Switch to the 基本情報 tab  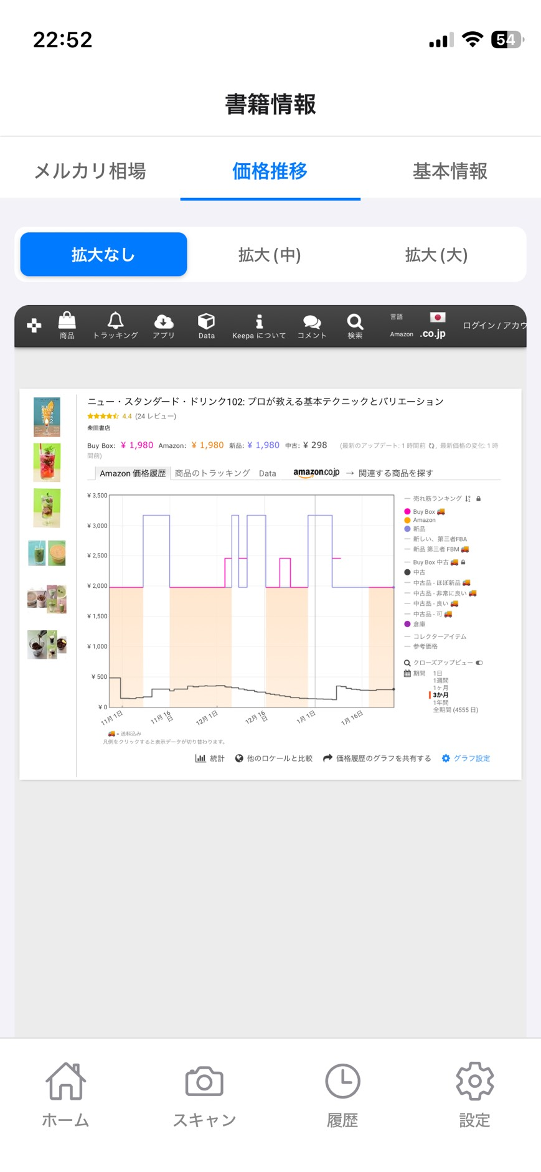coord(450,171)
